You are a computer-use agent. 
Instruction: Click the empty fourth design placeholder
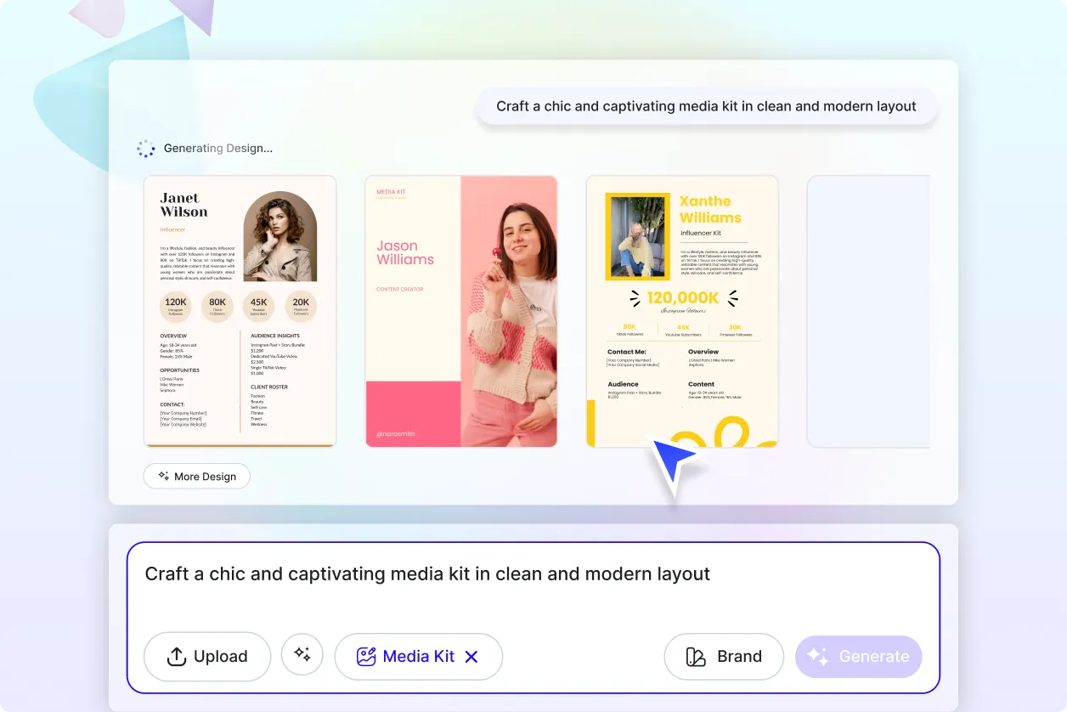[868, 311]
